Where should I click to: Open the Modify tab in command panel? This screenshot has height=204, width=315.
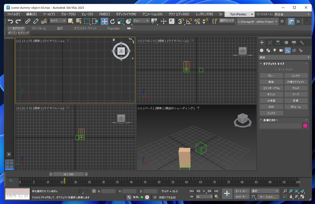coord(270,42)
